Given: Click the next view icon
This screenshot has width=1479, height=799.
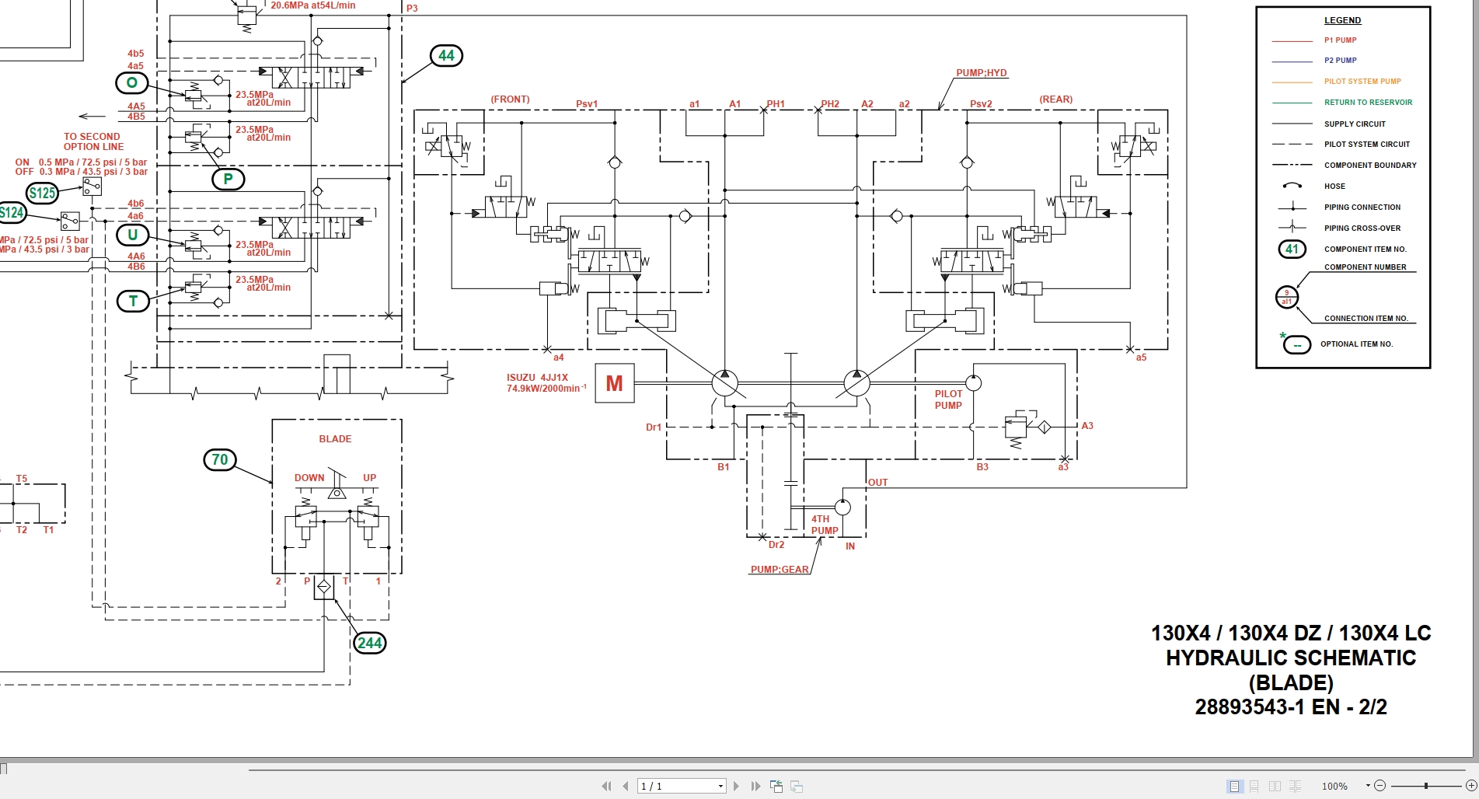Looking at the screenshot, I should 797,786.
